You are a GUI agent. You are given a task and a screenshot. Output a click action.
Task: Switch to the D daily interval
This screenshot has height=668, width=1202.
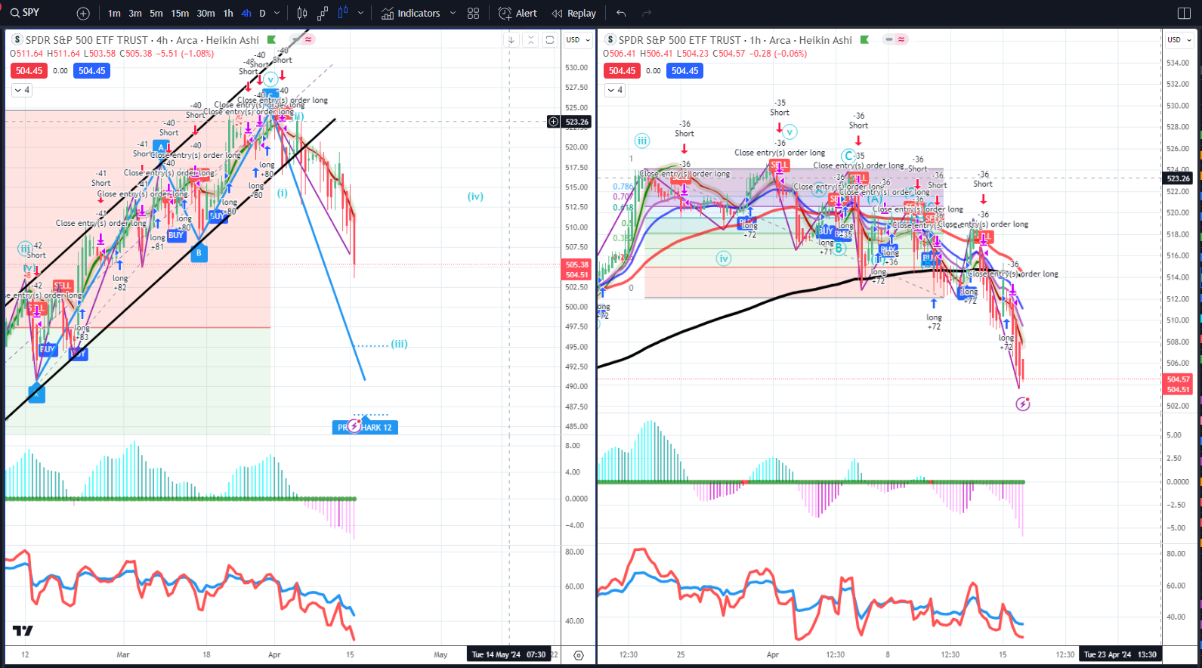[x=263, y=13]
